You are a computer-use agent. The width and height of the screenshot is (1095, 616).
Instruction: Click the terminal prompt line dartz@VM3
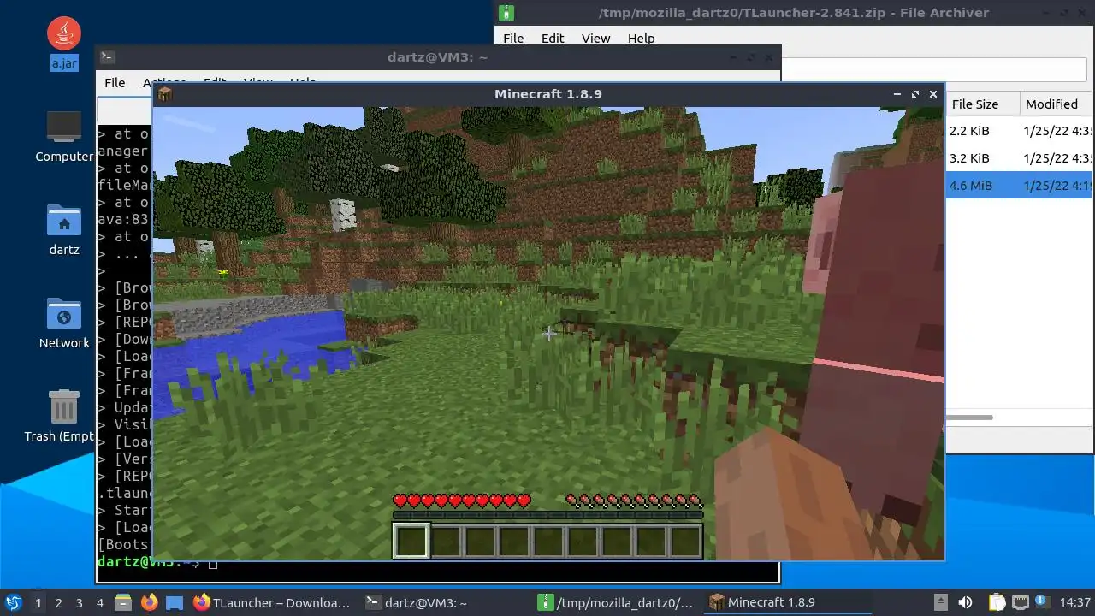[149, 562]
